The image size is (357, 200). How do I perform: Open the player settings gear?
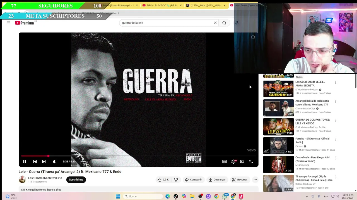(x=233, y=161)
